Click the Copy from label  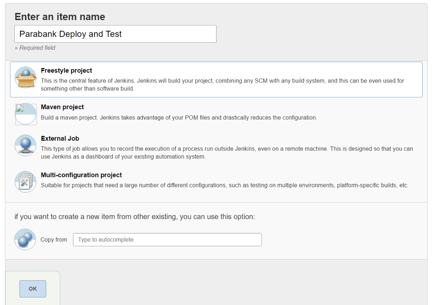pyautogui.click(x=54, y=240)
